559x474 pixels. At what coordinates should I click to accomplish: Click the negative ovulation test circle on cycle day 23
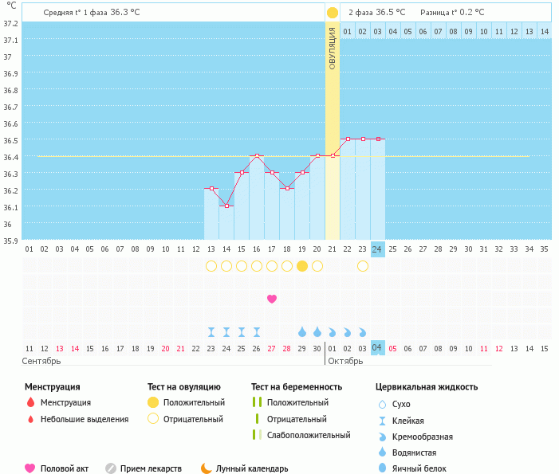[x=363, y=266]
